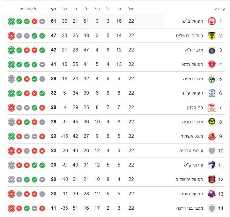Click the מ.ס. אשדוד team logo
The image size is (230, 217).
click(211, 136)
